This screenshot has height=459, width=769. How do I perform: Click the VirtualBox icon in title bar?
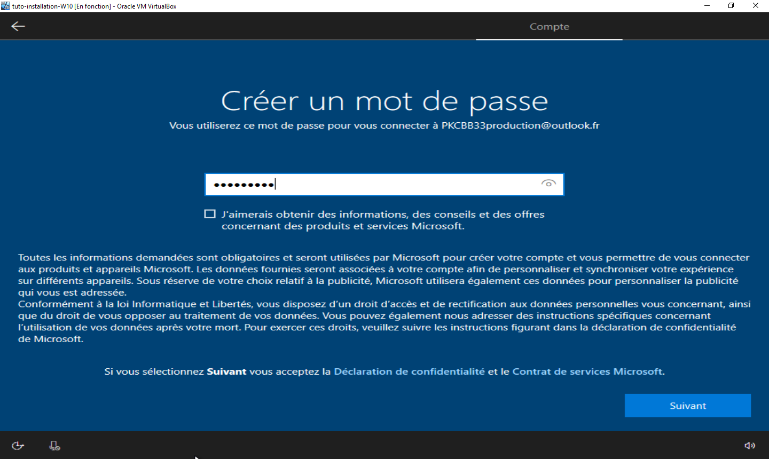[5, 6]
